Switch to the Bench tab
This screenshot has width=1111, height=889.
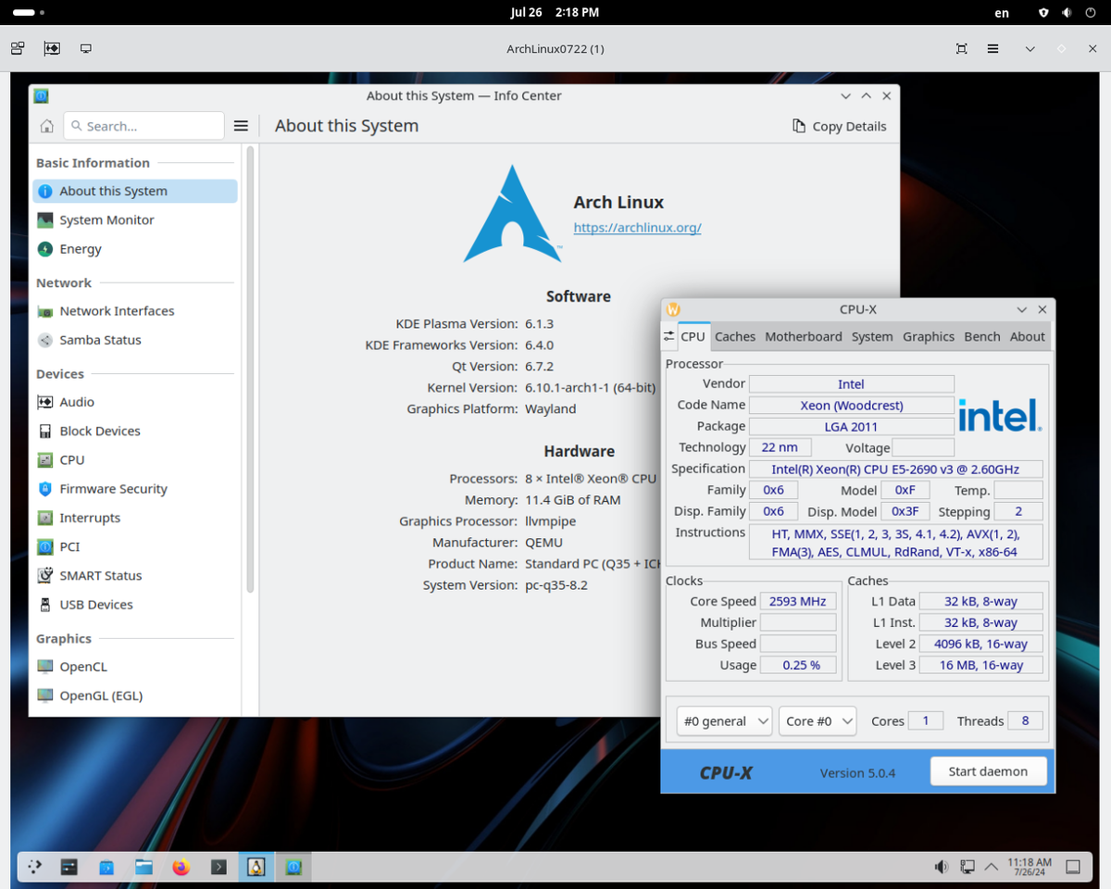coord(981,336)
